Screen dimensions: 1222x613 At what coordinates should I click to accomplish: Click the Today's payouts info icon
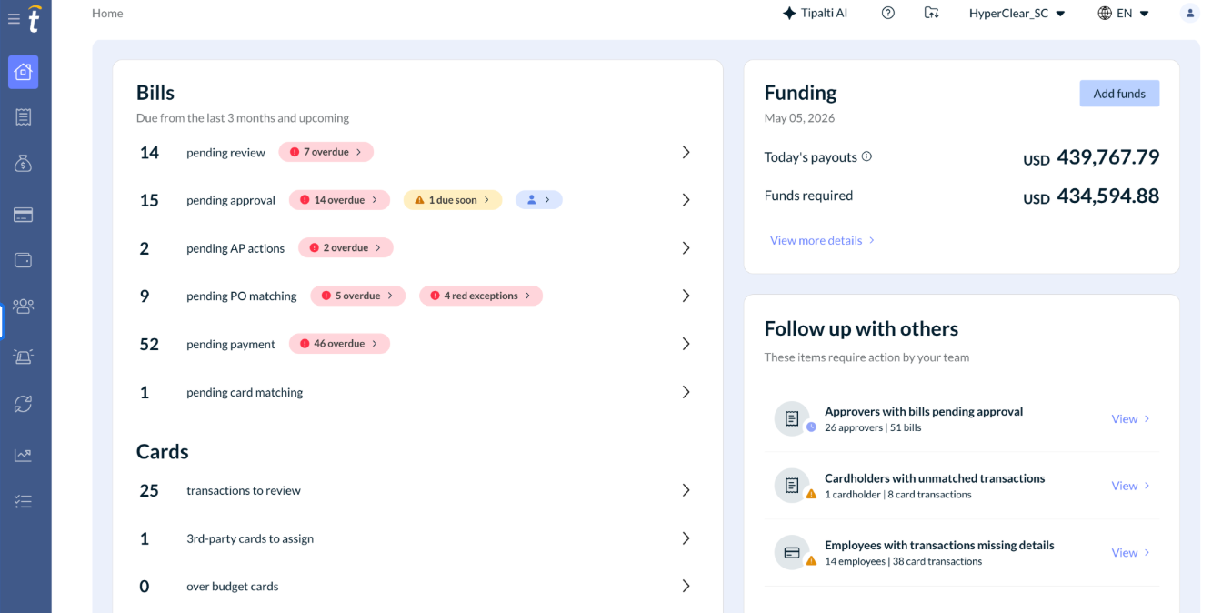point(866,156)
